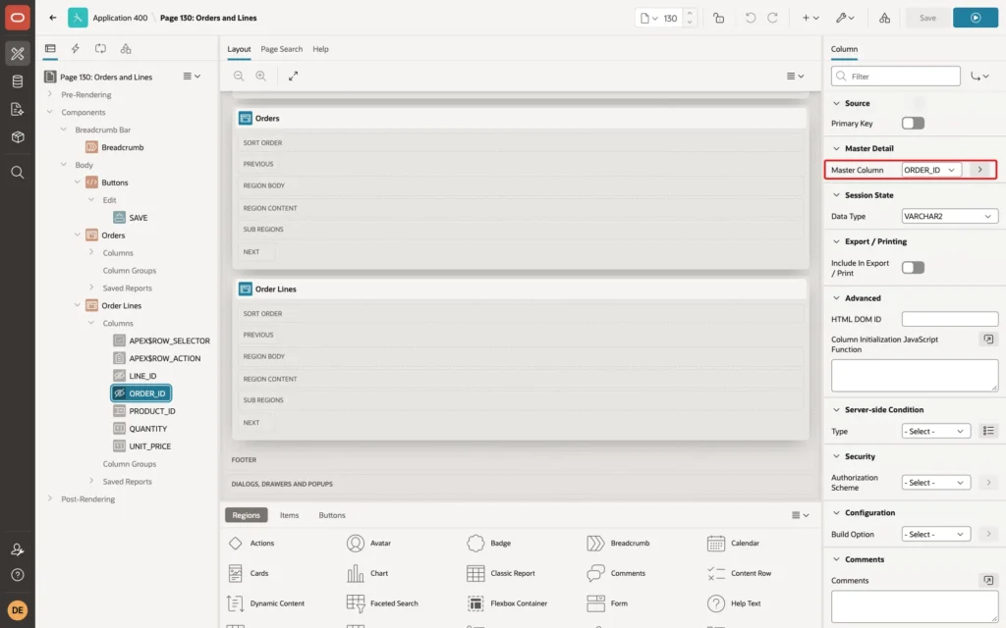Click the page lock icon in toolbar
The height and width of the screenshot is (628, 1006).
tap(718, 18)
